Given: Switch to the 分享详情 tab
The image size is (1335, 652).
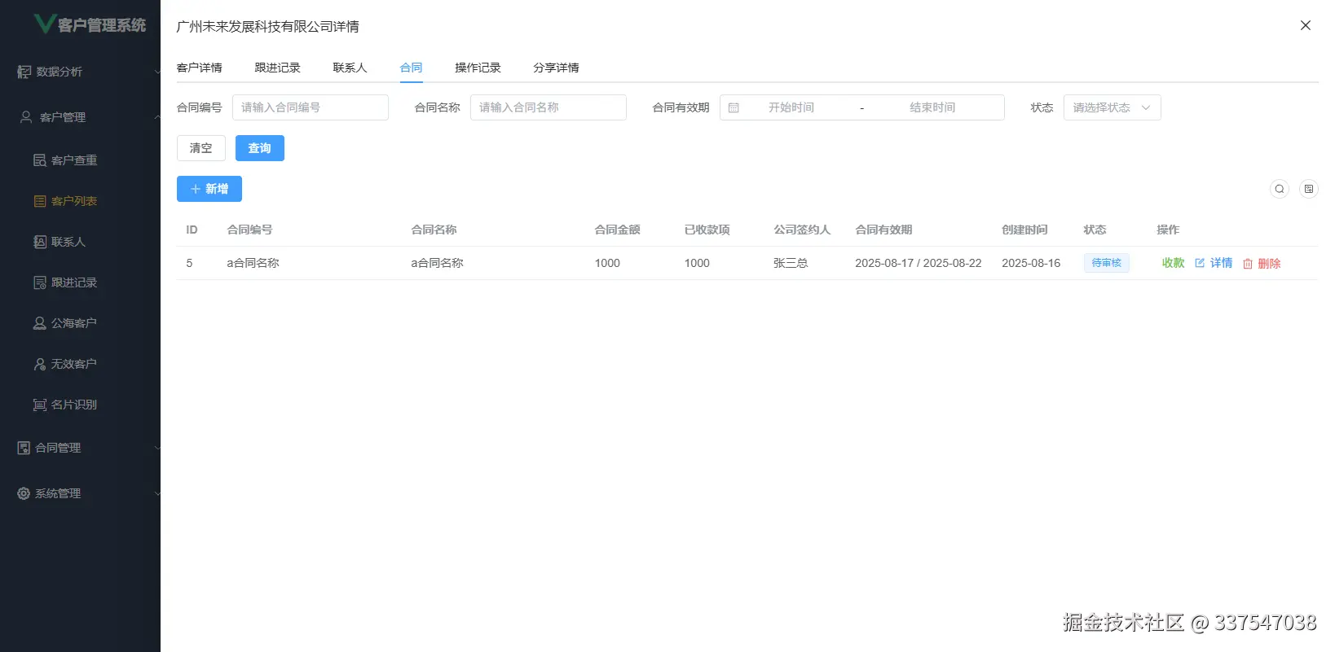Looking at the screenshot, I should click(556, 68).
